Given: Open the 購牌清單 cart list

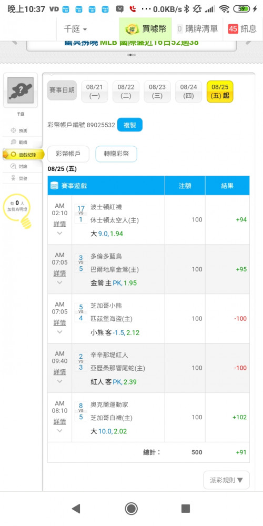Looking at the screenshot, I should coord(197,29).
